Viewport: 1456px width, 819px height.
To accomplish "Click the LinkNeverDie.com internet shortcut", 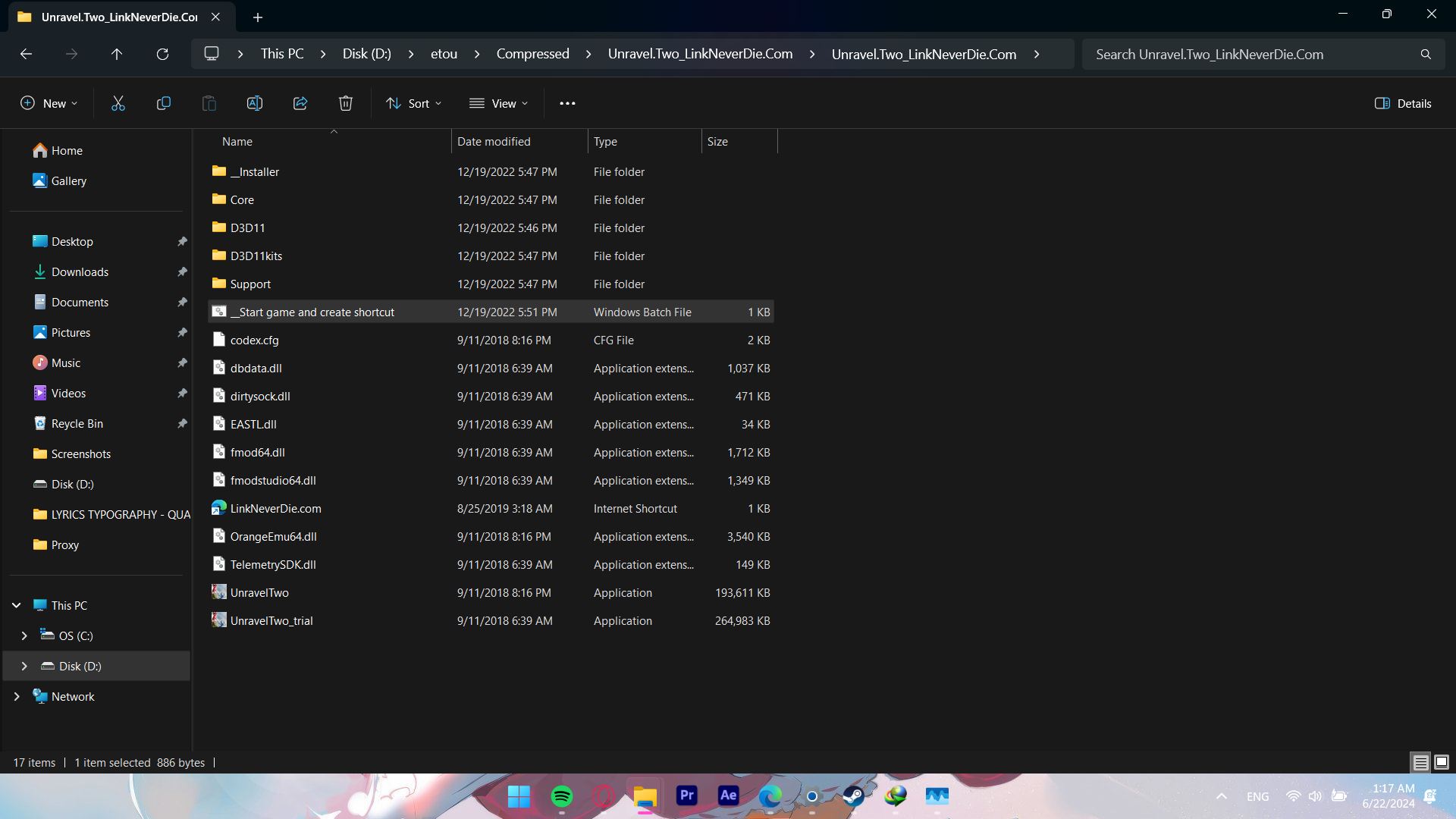I will pyautogui.click(x=275, y=508).
